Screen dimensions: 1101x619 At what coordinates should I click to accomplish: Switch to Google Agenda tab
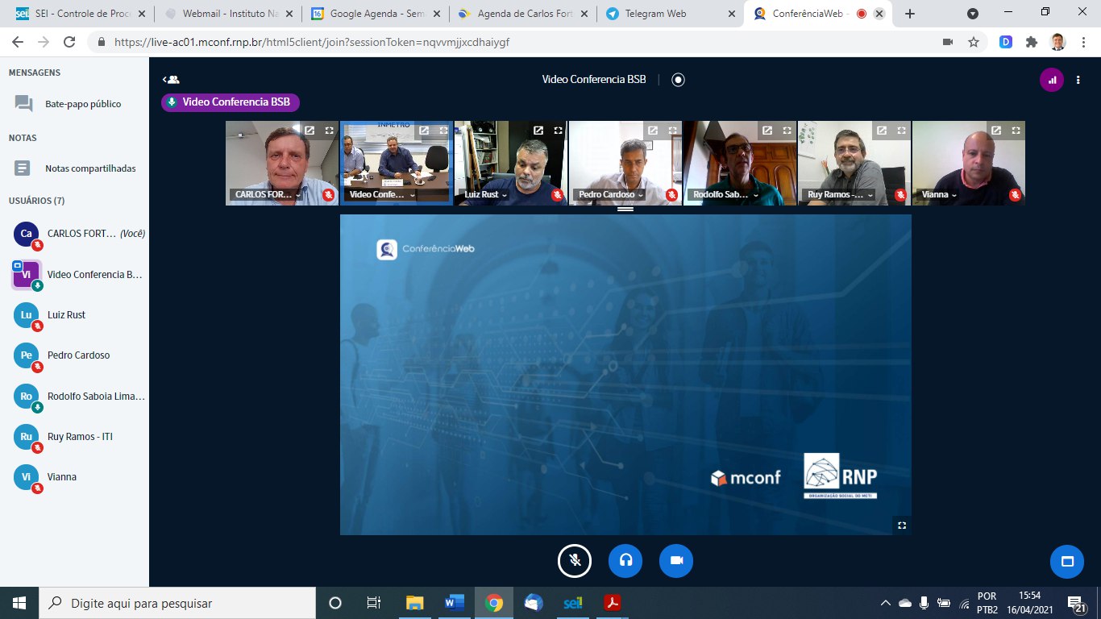[x=375, y=14]
